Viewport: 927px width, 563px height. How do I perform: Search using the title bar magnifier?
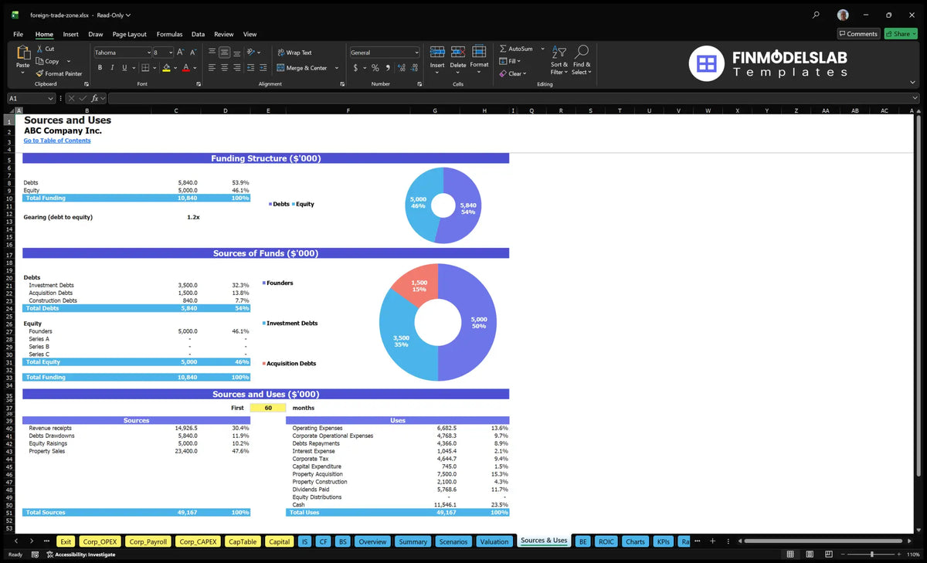click(x=816, y=15)
